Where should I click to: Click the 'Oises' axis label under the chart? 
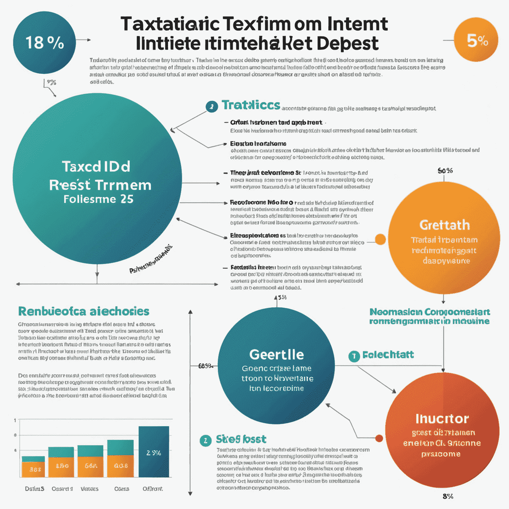(x=122, y=489)
